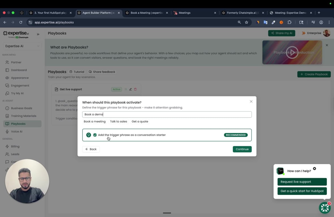The width and height of the screenshot is (334, 217).
Task: Go back with the Back button
Action: [91, 149]
